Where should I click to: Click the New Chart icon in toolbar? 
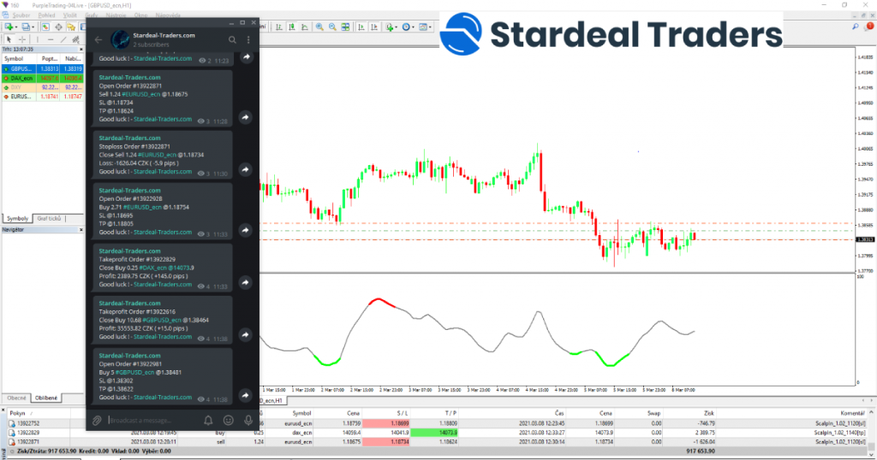[9, 27]
